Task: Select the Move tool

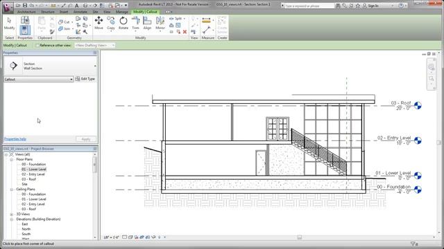Action: (99, 23)
